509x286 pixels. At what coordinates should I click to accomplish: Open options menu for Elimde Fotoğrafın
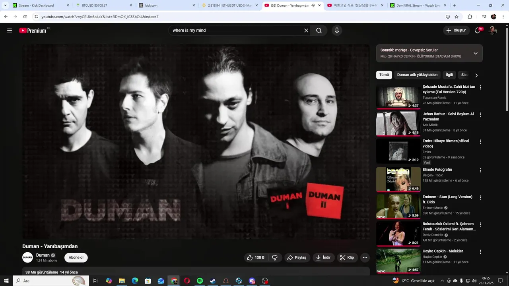point(480,170)
